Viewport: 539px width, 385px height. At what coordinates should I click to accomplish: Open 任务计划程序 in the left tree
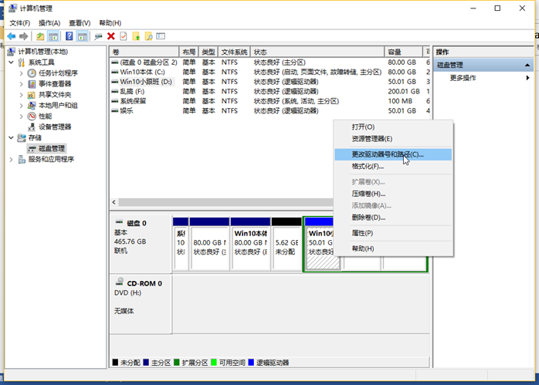tap(57, 73)
